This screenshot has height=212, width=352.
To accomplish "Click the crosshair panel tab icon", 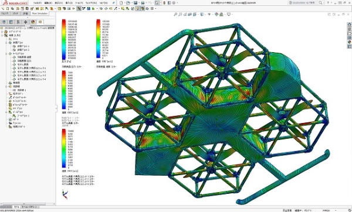I will click(x=25, y=22).
